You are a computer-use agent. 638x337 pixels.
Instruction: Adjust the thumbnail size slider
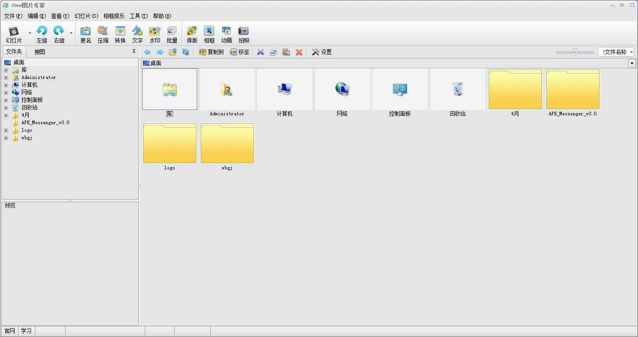(575, 52)
